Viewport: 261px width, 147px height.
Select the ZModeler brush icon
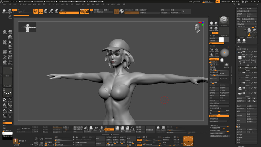pyautogui.click(x=5, y=32)
